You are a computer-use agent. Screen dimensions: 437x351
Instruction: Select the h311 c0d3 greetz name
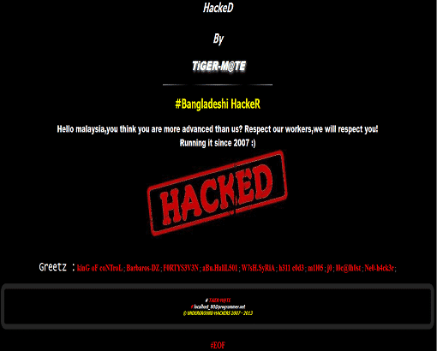[x=291, y=268]
